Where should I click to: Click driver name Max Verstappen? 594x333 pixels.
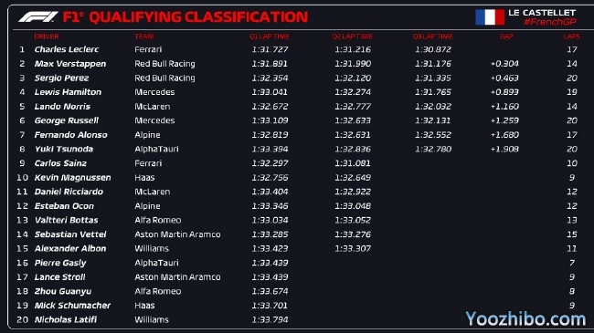70,64
